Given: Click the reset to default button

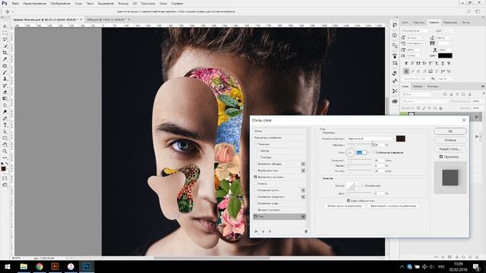Looking at the screenshot, I should [393, 206].
